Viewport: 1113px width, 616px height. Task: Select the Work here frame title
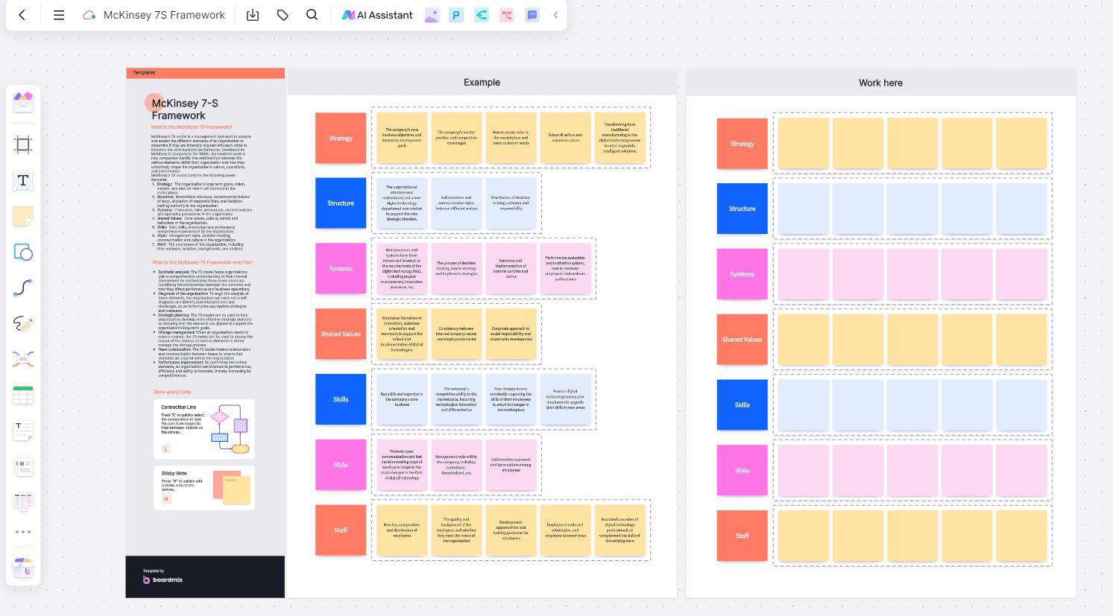(880, 83)
